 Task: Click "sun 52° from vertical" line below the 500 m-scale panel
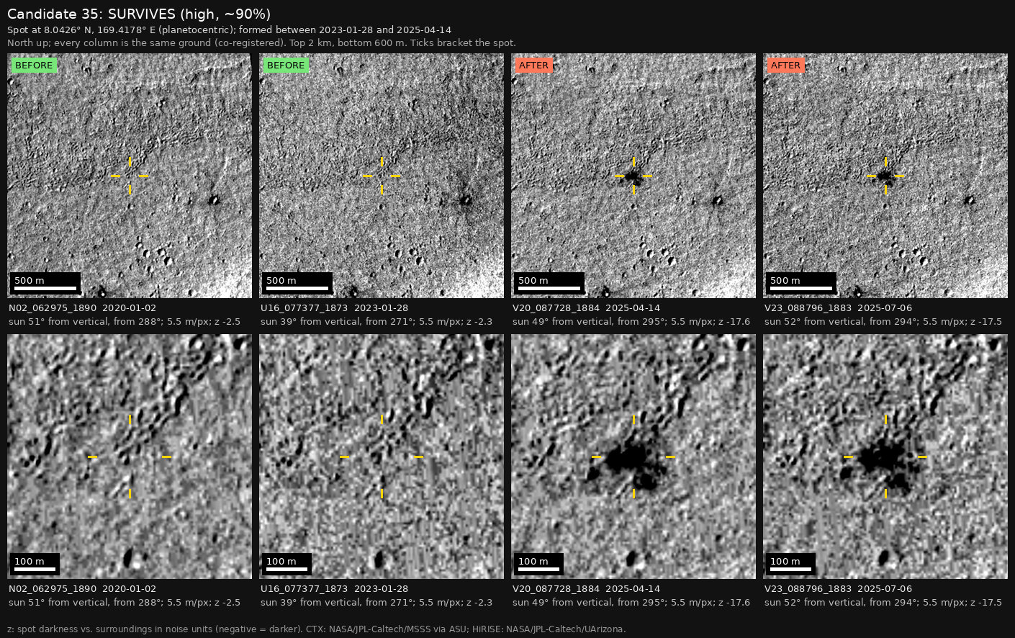883,322
